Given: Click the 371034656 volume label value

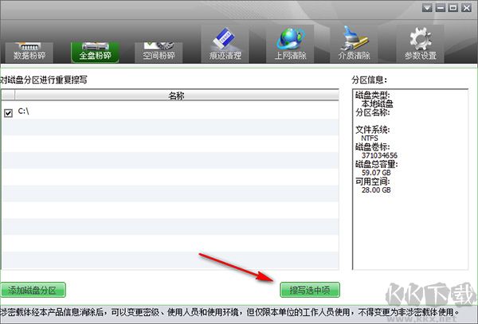Looking at the screenshot, I should tap(379, 155).
